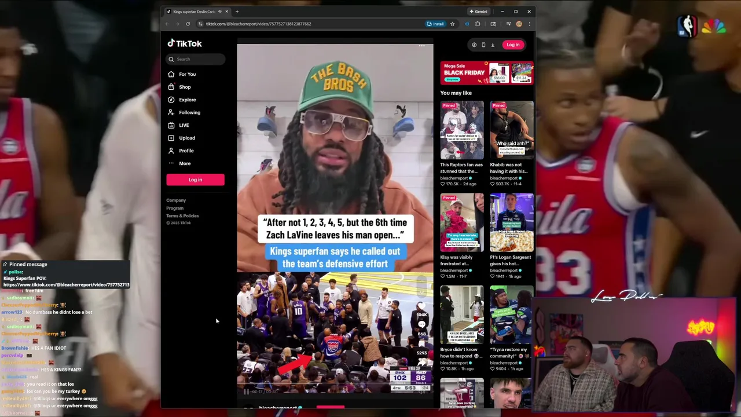Open "Tryna restore my community" video thumbnail
The height and width of the screenshot is (417, 741).
(x=512, y=314)
